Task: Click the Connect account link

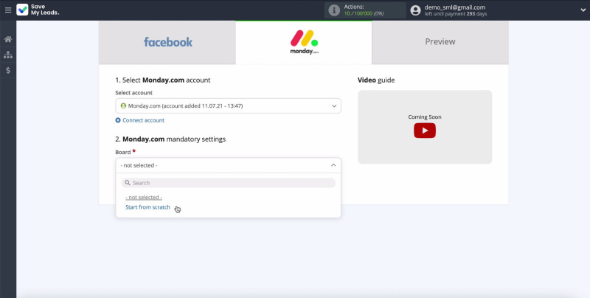Action: point(143,120)
